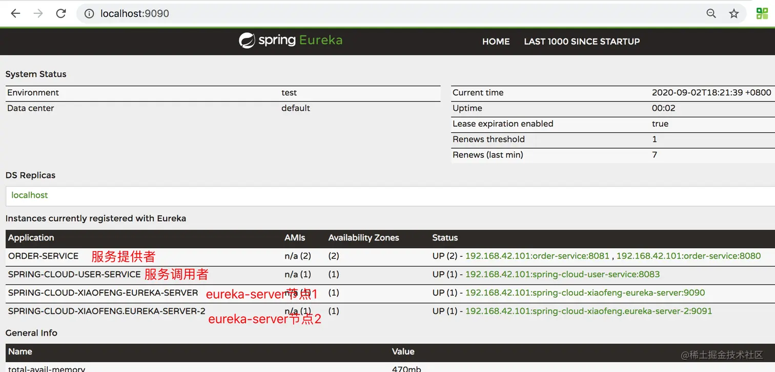
Task: Select the Lease expiration enabled value true
Action: (660, 123)
